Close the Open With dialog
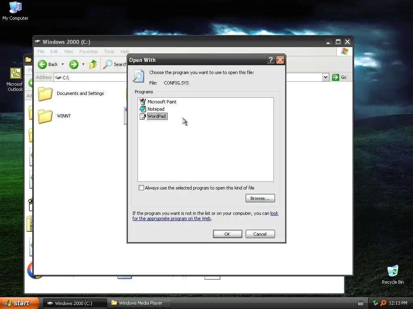This screenshot has width=413, height=309. pos(280,60)
